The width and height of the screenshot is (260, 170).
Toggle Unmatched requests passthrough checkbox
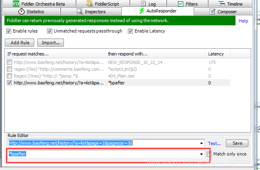tap(49, 31)
